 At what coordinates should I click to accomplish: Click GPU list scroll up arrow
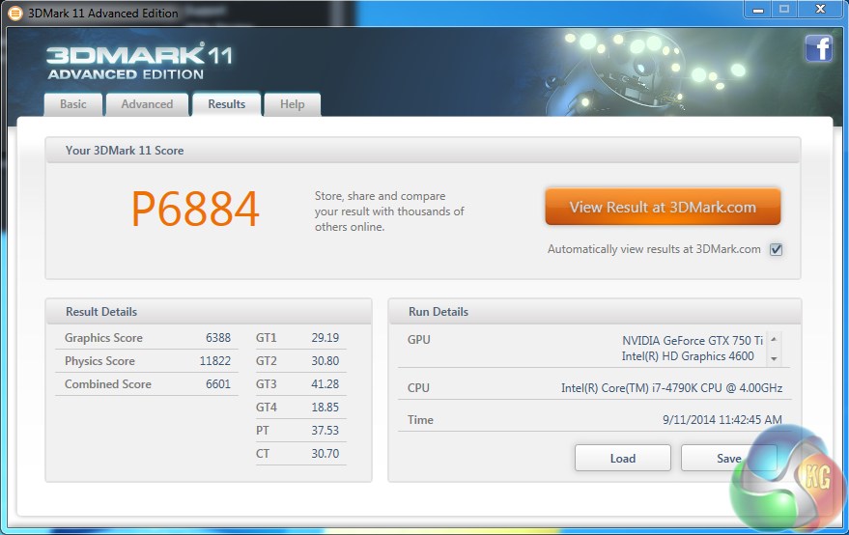774,340
